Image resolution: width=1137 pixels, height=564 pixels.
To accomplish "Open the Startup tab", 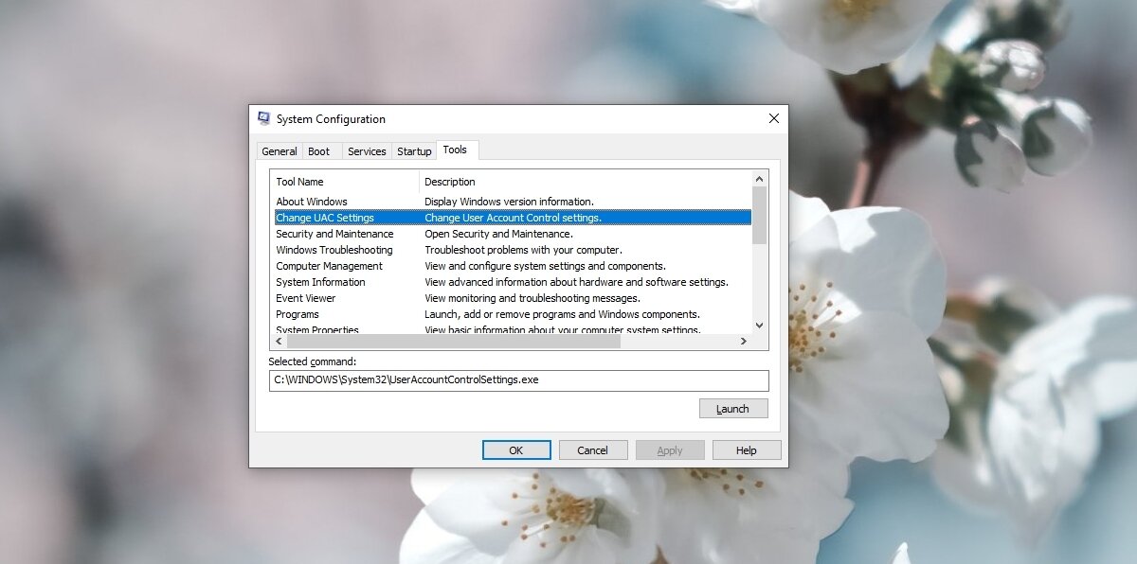I will point(414,151).
